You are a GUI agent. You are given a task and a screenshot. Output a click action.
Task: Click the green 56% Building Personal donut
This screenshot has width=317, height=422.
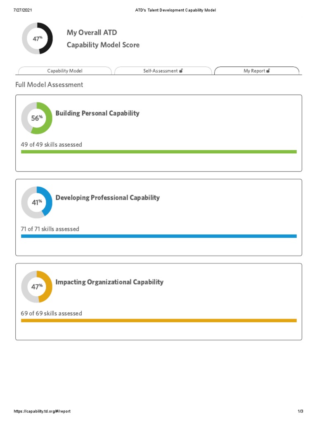point(37,118)
